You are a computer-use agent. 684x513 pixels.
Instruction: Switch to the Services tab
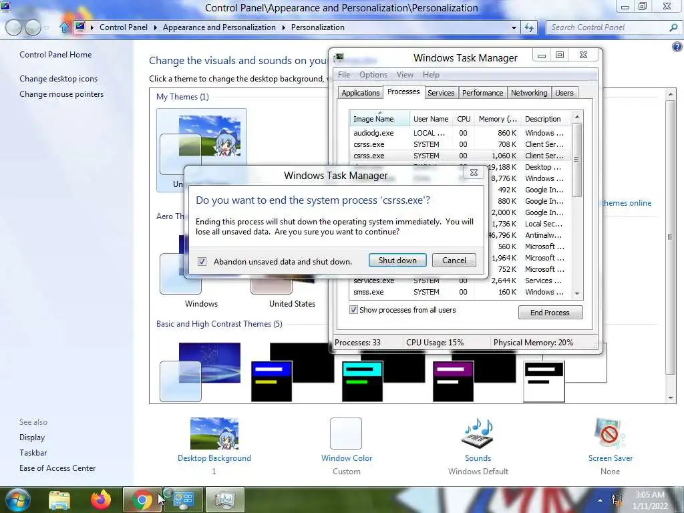point(441,93)
